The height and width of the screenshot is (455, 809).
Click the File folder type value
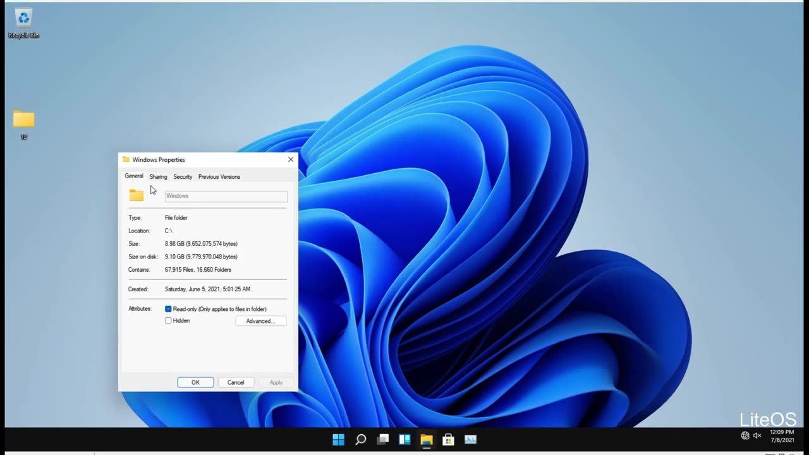tap(176, 218)
